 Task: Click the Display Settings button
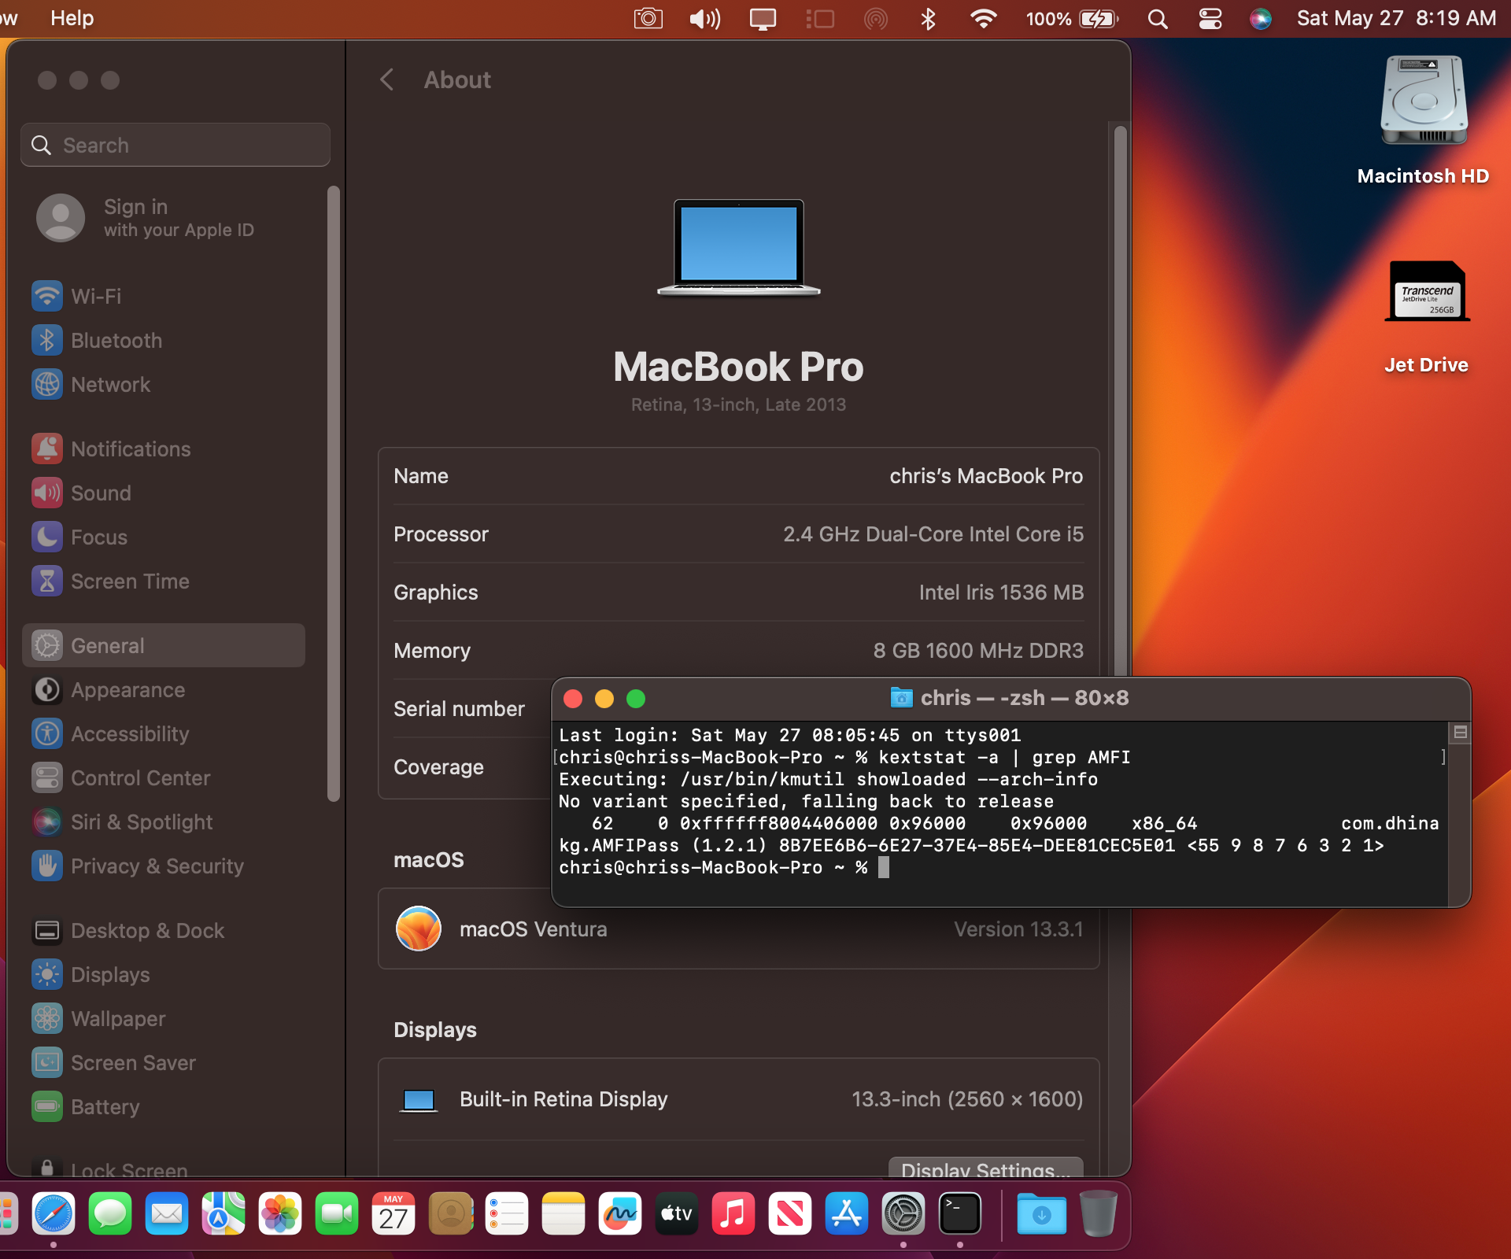point(985,1168)
